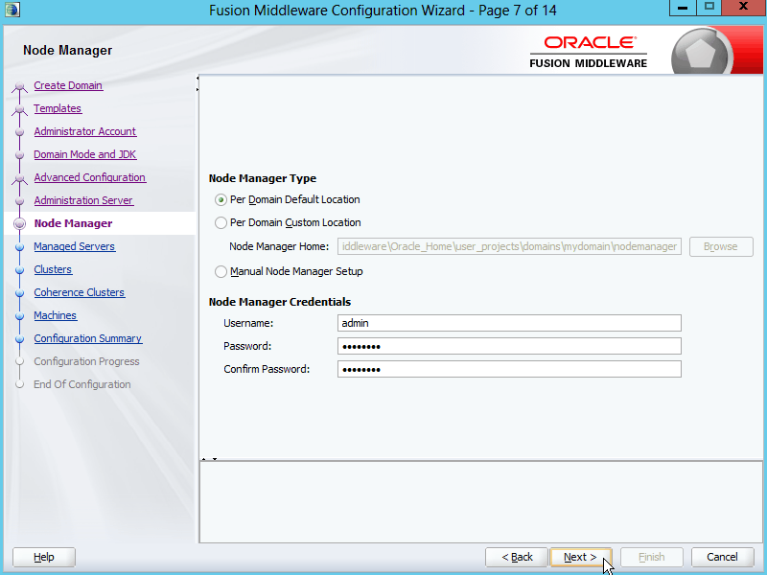Jump to Coherence Clusters step
The image size is (767, 575).
(x=79, y=292)
